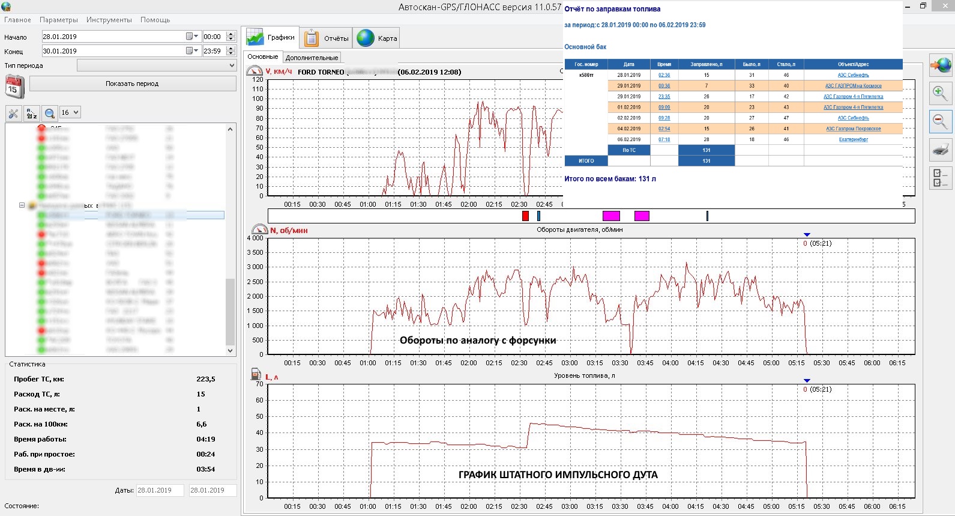Open the dropdown showing value 16
This screenshot has height=516, width=955.
(x=70, y=112)
